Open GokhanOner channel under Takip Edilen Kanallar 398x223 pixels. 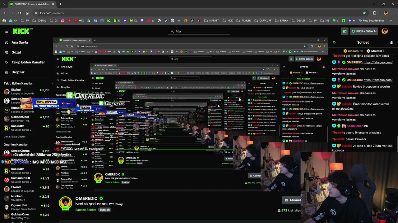[x=26, y=119]
